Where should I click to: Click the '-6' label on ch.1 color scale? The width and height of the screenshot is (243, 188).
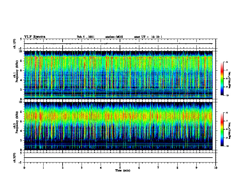[226, 62]
